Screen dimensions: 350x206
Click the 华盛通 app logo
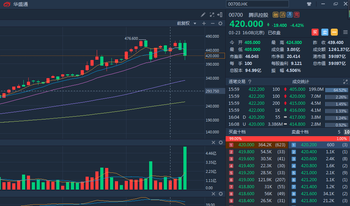click(7, 4)
